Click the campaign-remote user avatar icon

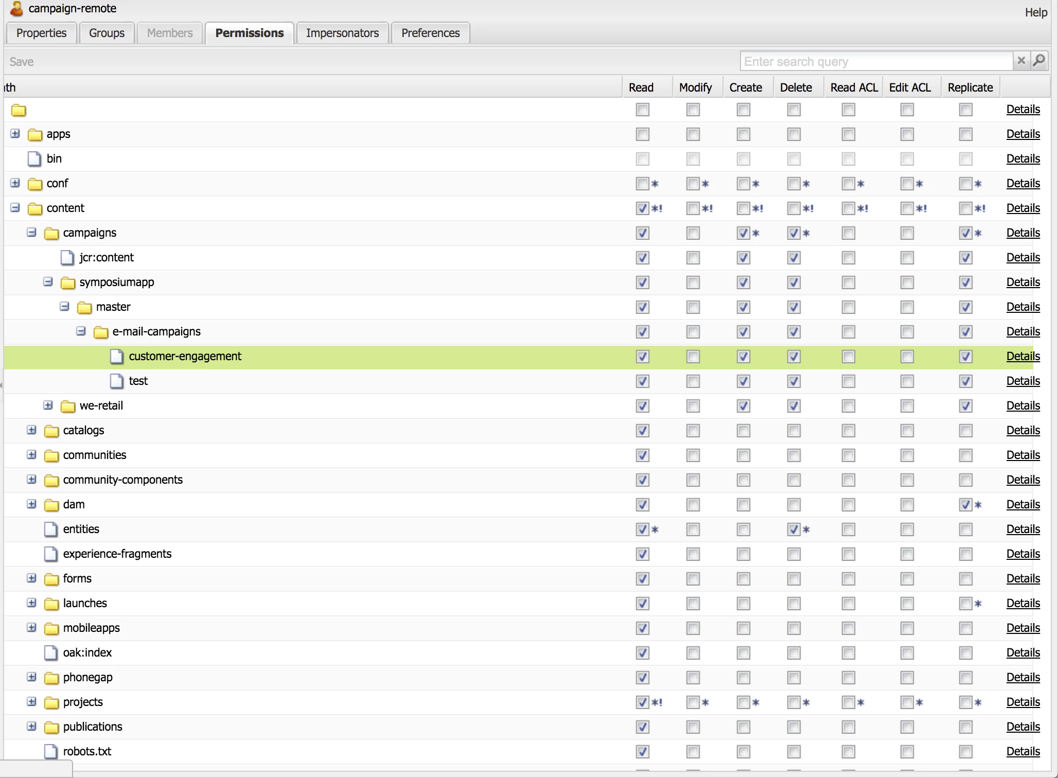pos(16,9)
